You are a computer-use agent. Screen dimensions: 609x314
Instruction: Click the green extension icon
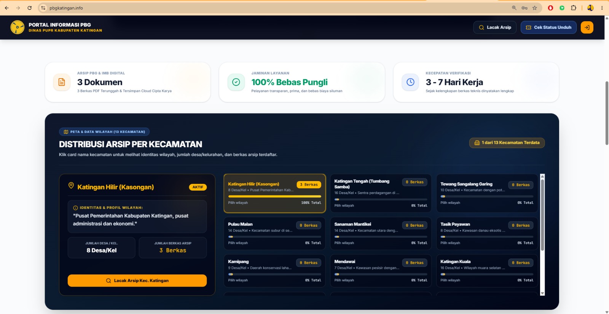[x=562, y=8]
